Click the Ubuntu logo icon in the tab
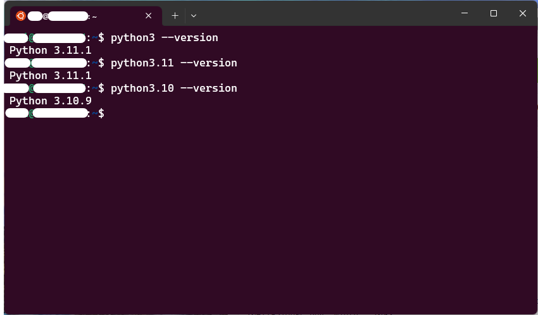Image resolution: width=538 pixels, height=315 pixels. point(21,16)
